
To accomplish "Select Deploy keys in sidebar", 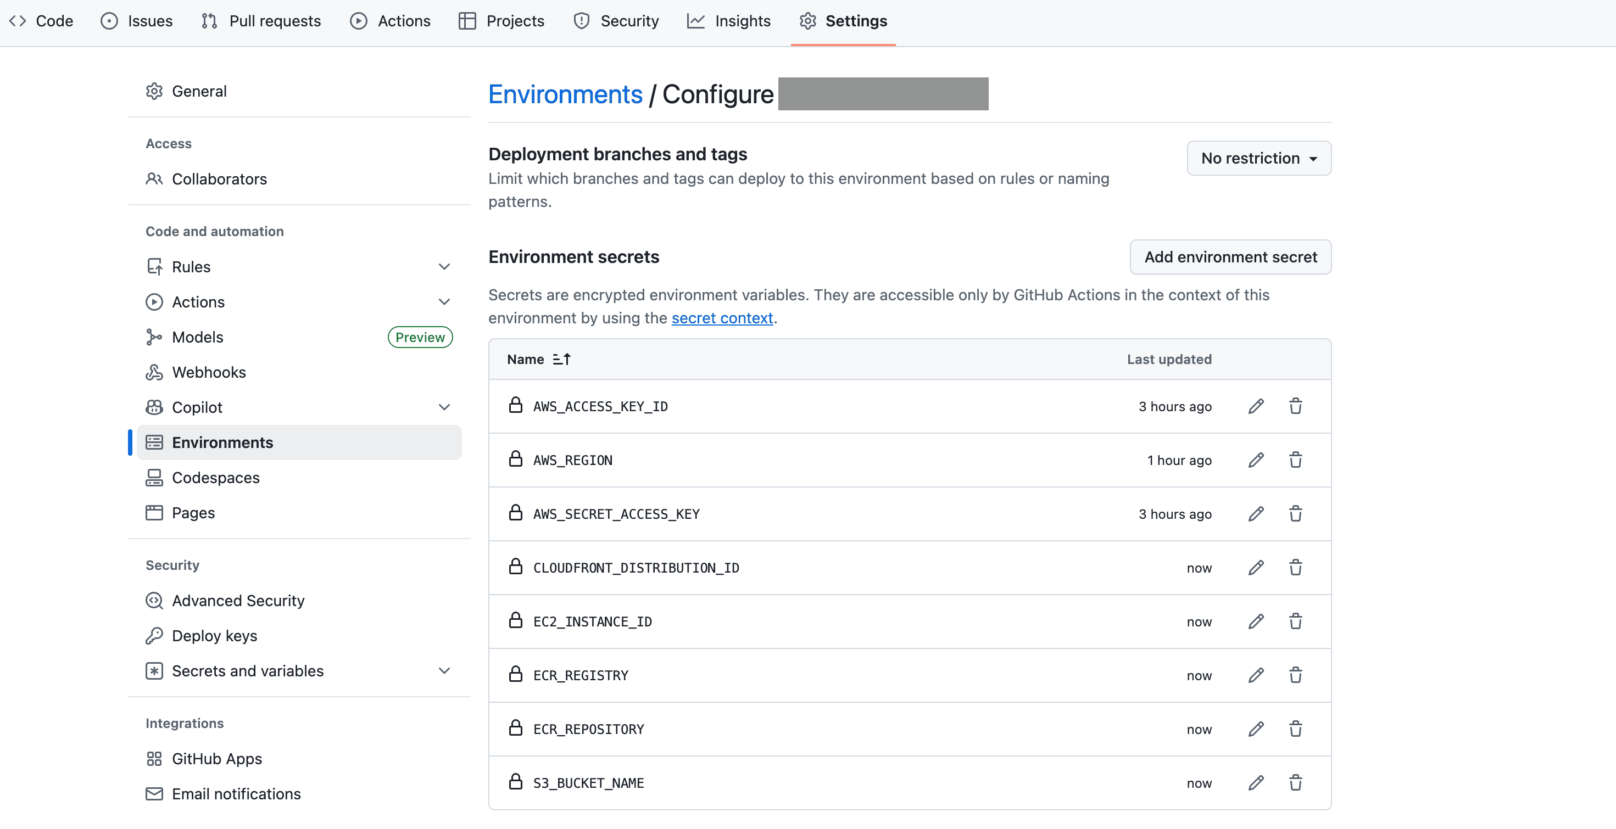I will click(x=214, y=636).
